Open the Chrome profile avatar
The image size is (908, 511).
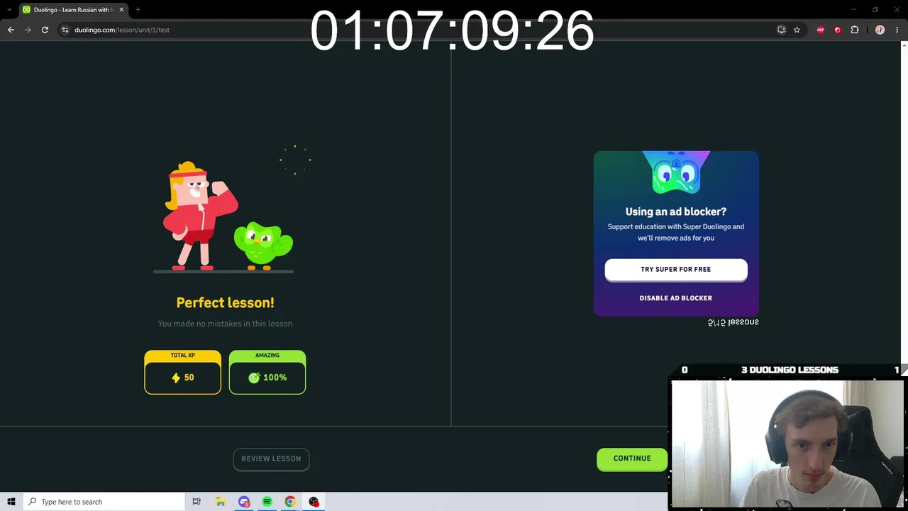[880, 30]
